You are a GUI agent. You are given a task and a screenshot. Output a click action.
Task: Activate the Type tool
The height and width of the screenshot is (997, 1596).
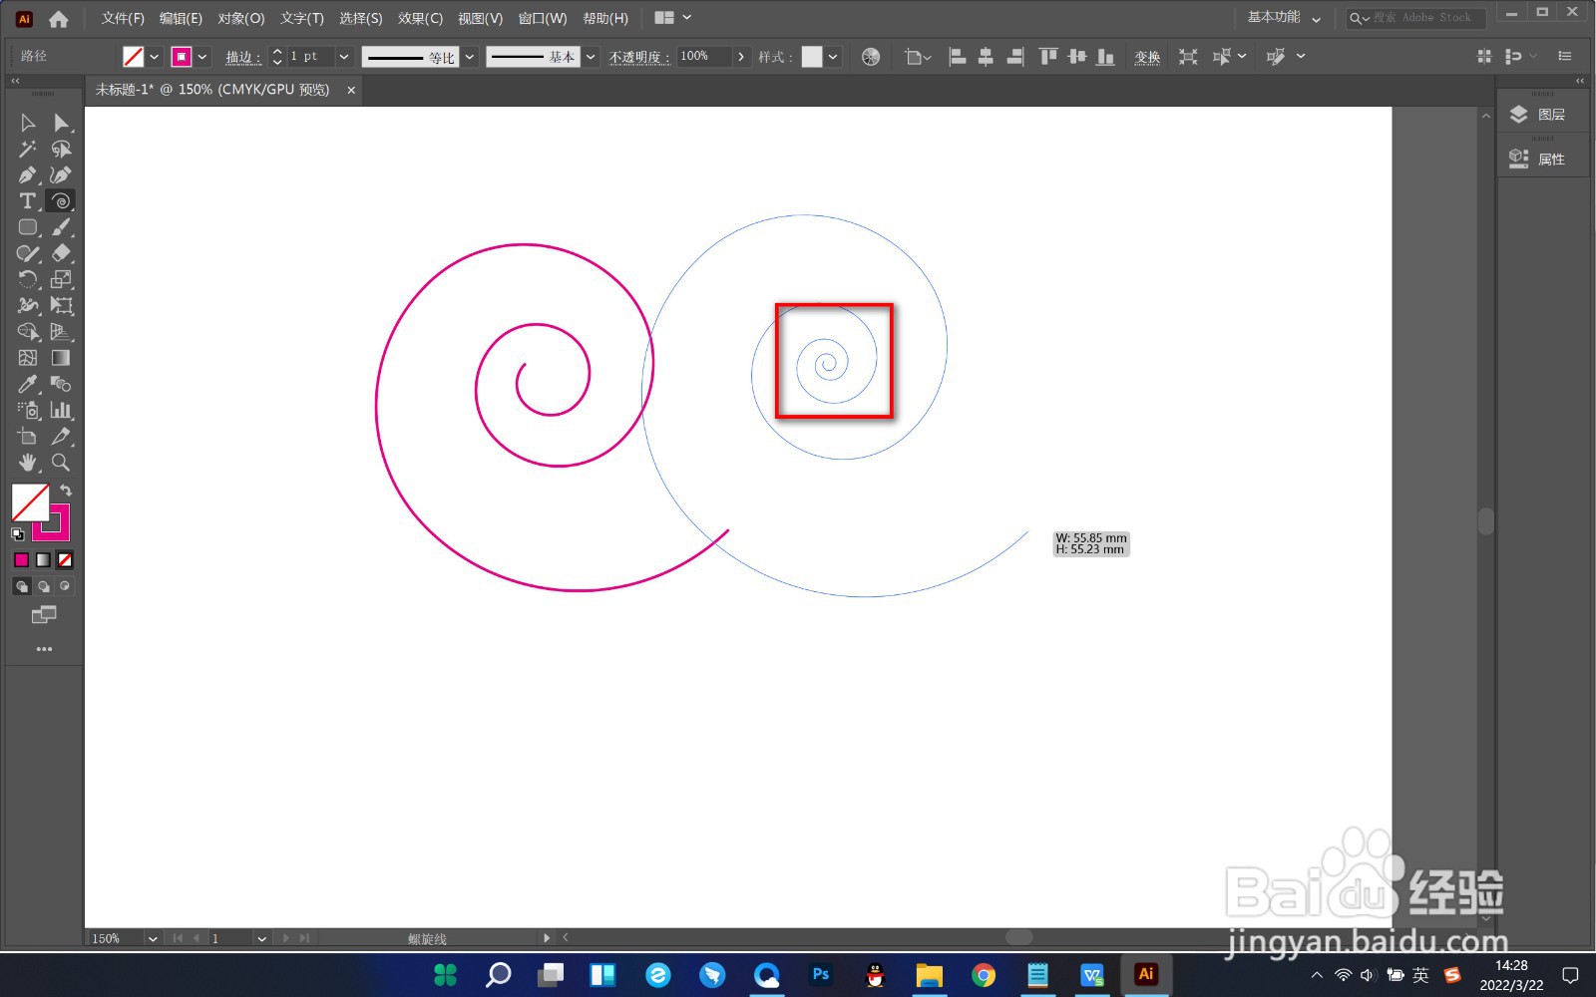click(x=28, y=200)
